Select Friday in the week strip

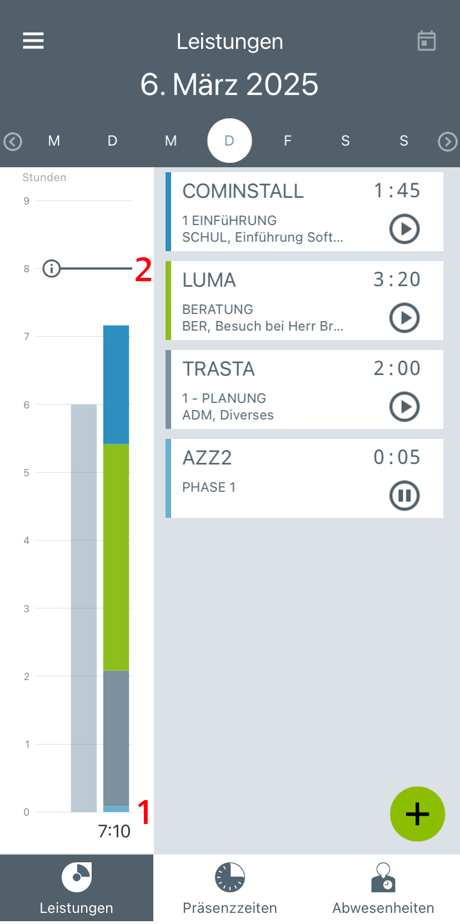point(287,141)
